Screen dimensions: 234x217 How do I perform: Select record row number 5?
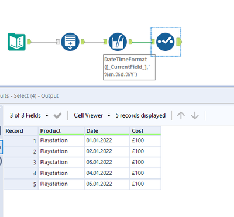click(21, 184)
